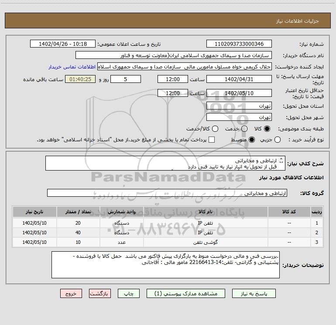Click the unit cell عدد in row 3
The image size is (336, 325).
121,242
